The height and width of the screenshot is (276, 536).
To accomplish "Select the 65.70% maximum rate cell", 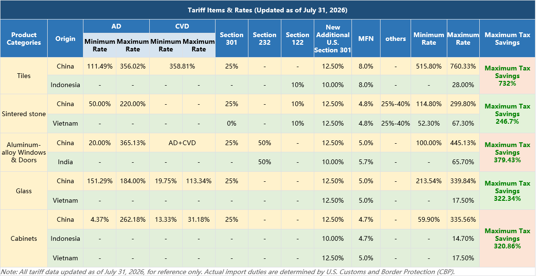I will tap(463, 162).
